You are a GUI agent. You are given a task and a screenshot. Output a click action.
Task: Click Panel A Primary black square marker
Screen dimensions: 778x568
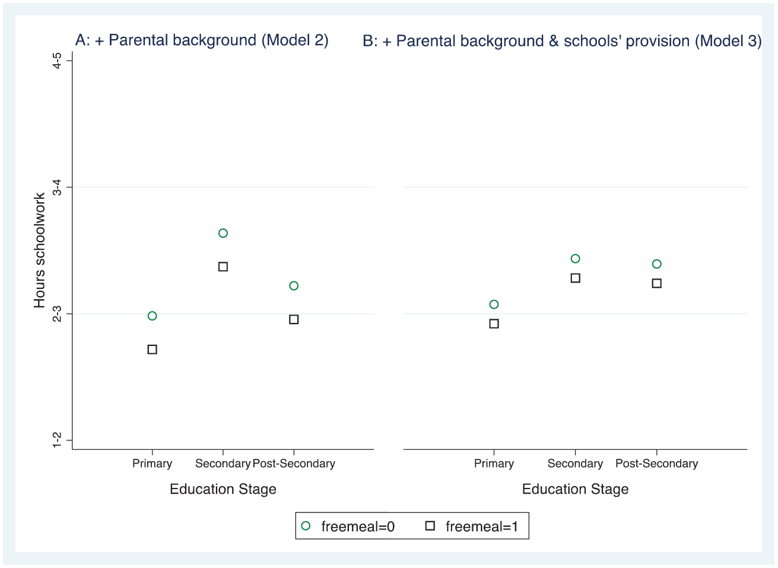click(x=153, y=350)
